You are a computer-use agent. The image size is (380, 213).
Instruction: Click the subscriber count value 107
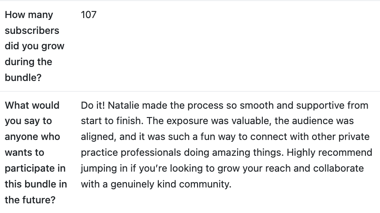tap(89, 15)
